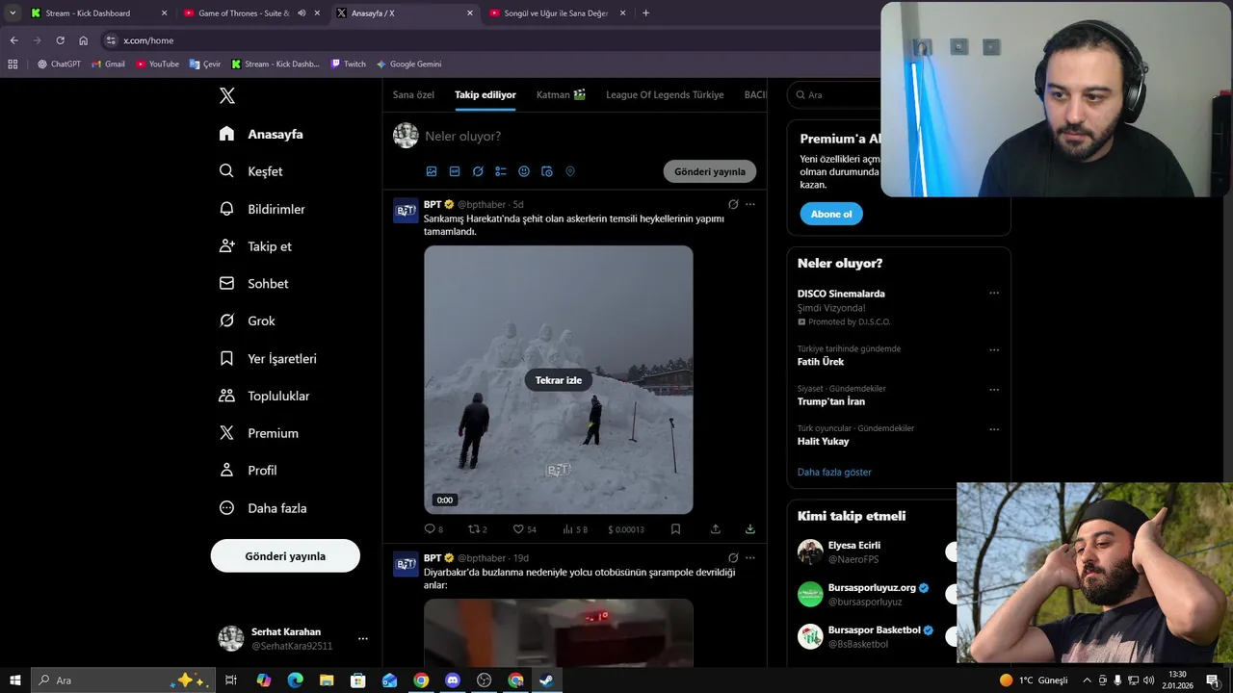Open Takip et in sidebar

255,246
